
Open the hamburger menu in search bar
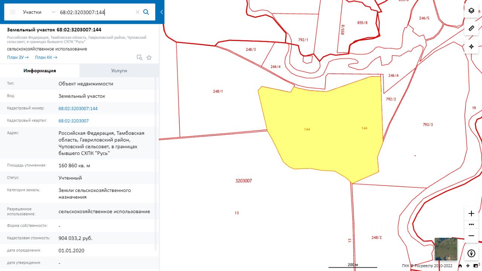13,12
